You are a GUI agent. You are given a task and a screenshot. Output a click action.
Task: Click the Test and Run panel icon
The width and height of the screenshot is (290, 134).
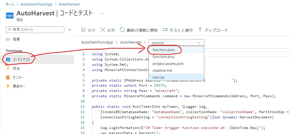click(165, 30)
